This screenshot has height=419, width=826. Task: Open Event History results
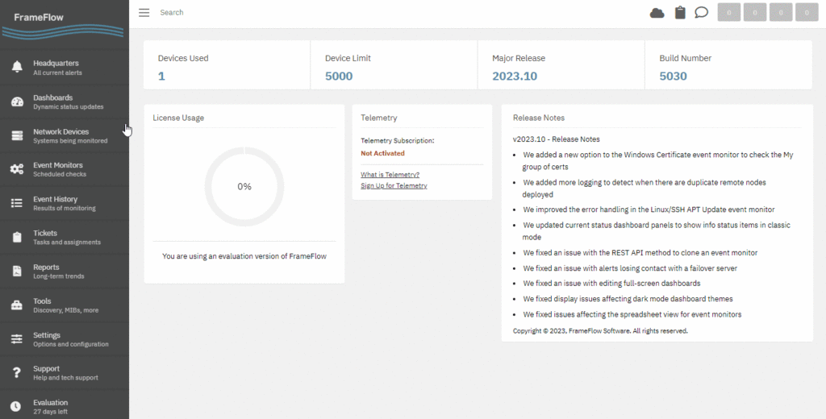pyautogui.click(x=65, y=203)
